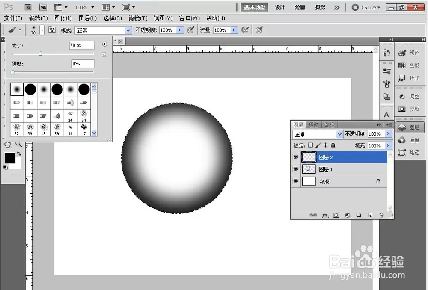
Task: Click the 设计 workspace button
Action: coord(280,7)
